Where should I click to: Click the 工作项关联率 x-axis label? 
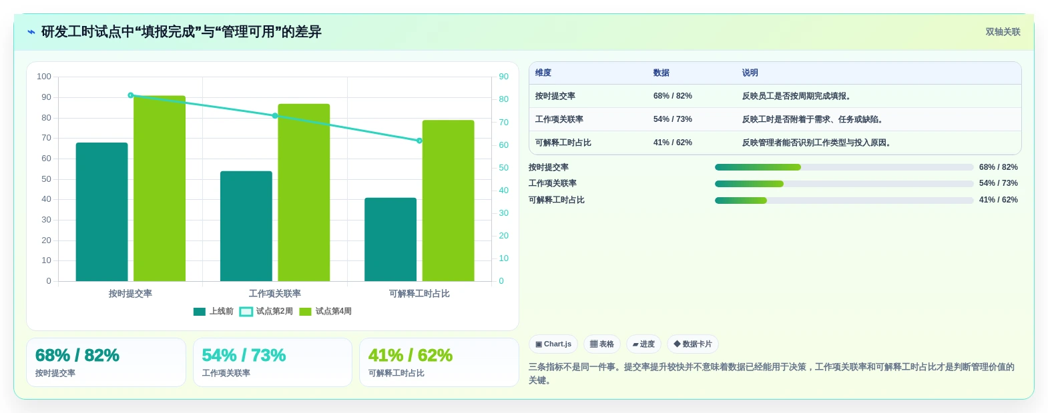[275, 294]
